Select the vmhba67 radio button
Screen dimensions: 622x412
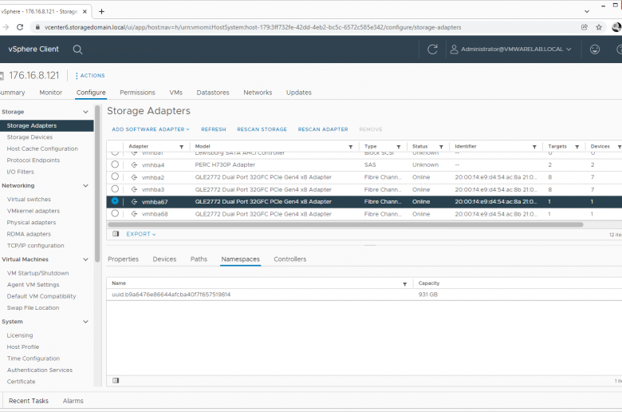(115, 201)
